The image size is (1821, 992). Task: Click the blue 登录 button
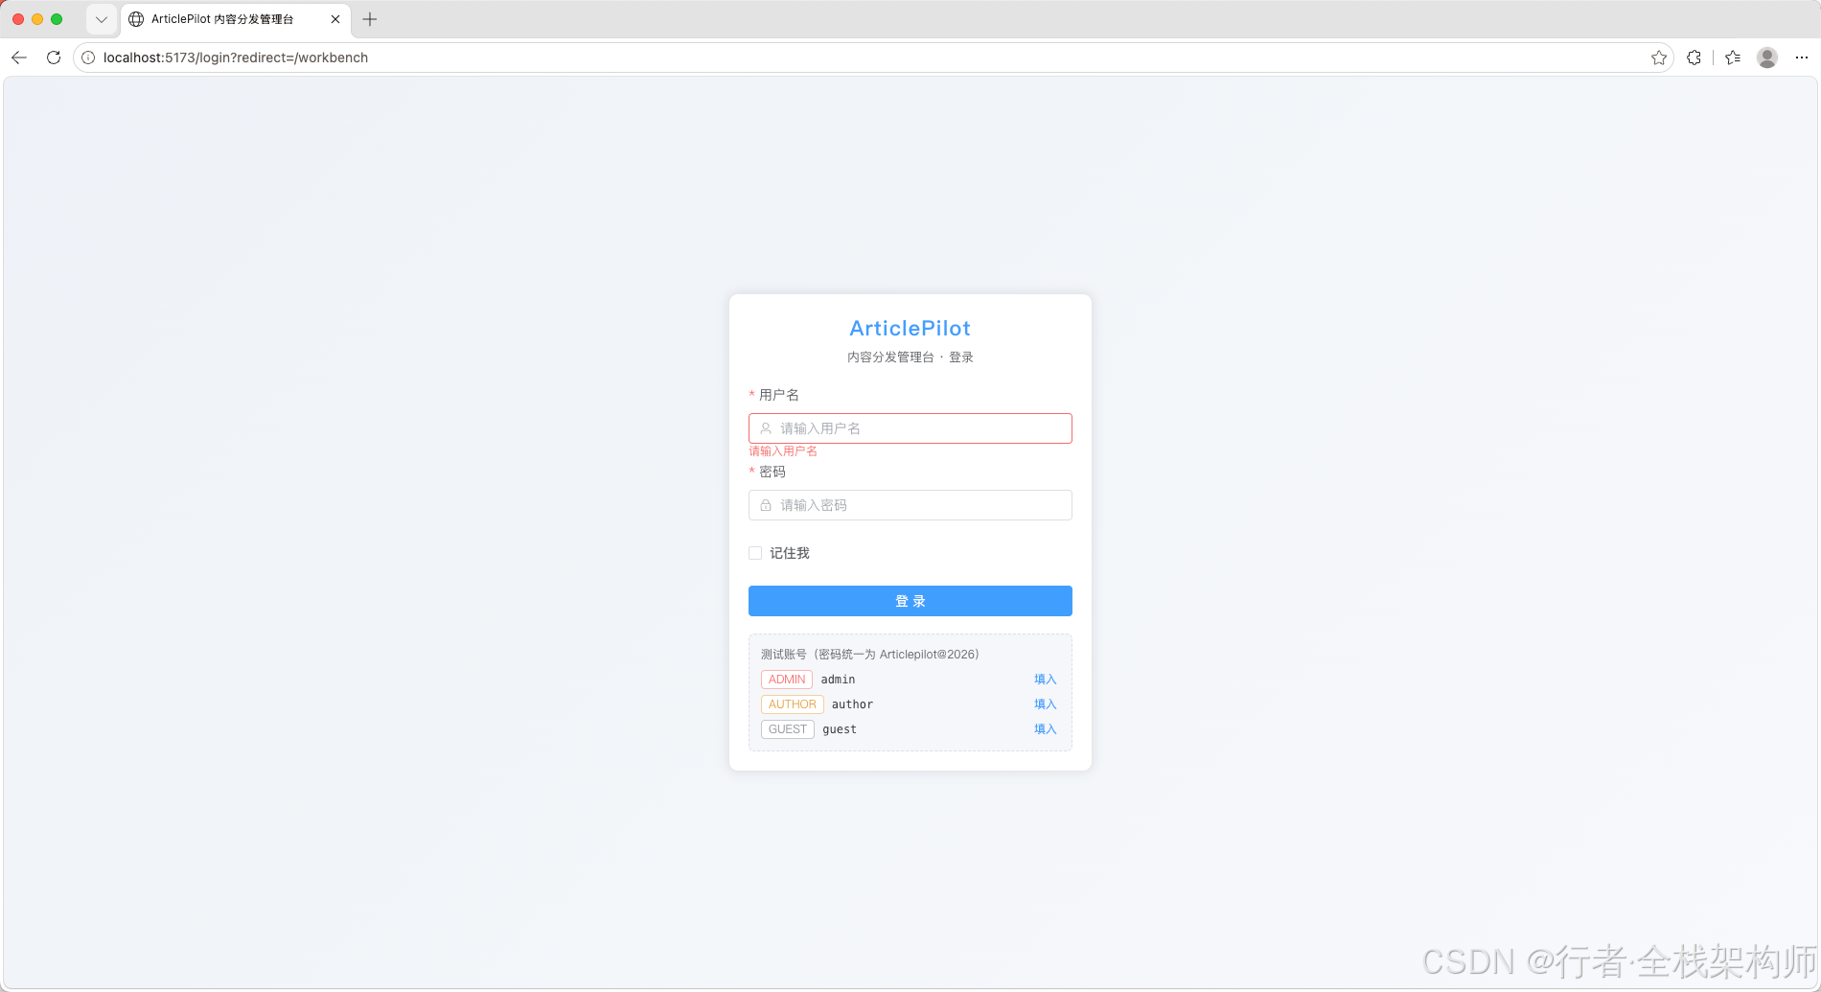pyautogui.click(x=910, y=601)
